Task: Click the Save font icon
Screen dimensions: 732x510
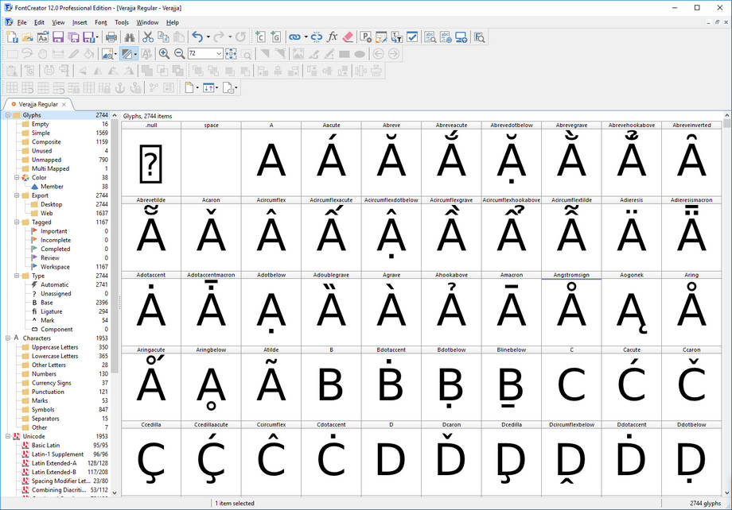Action: 58,37
